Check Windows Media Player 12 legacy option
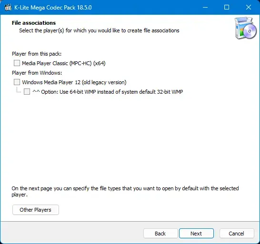 pos(17,82)
